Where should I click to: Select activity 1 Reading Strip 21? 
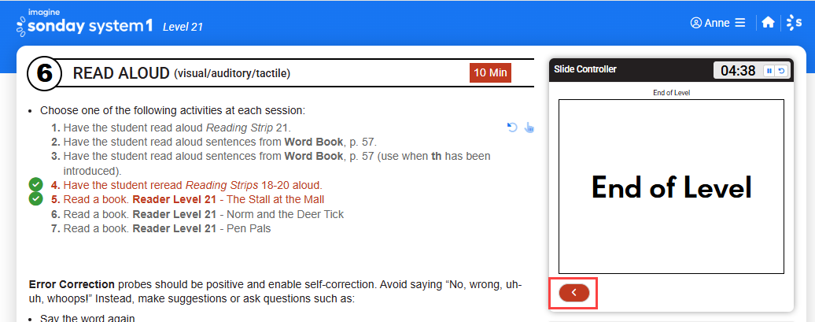(x=175, y=128)
